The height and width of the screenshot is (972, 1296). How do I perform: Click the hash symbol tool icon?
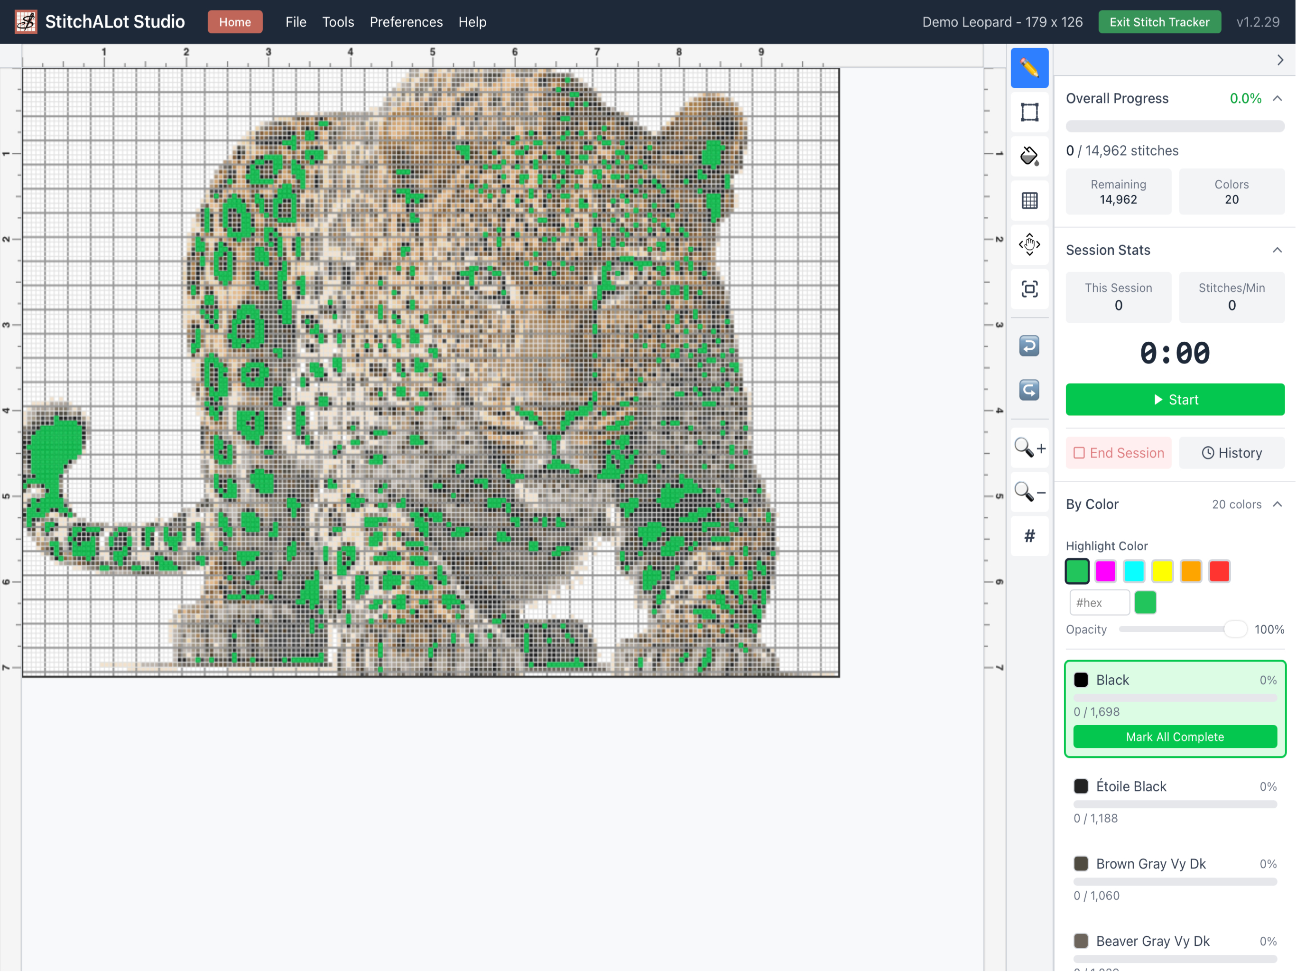1029,536
